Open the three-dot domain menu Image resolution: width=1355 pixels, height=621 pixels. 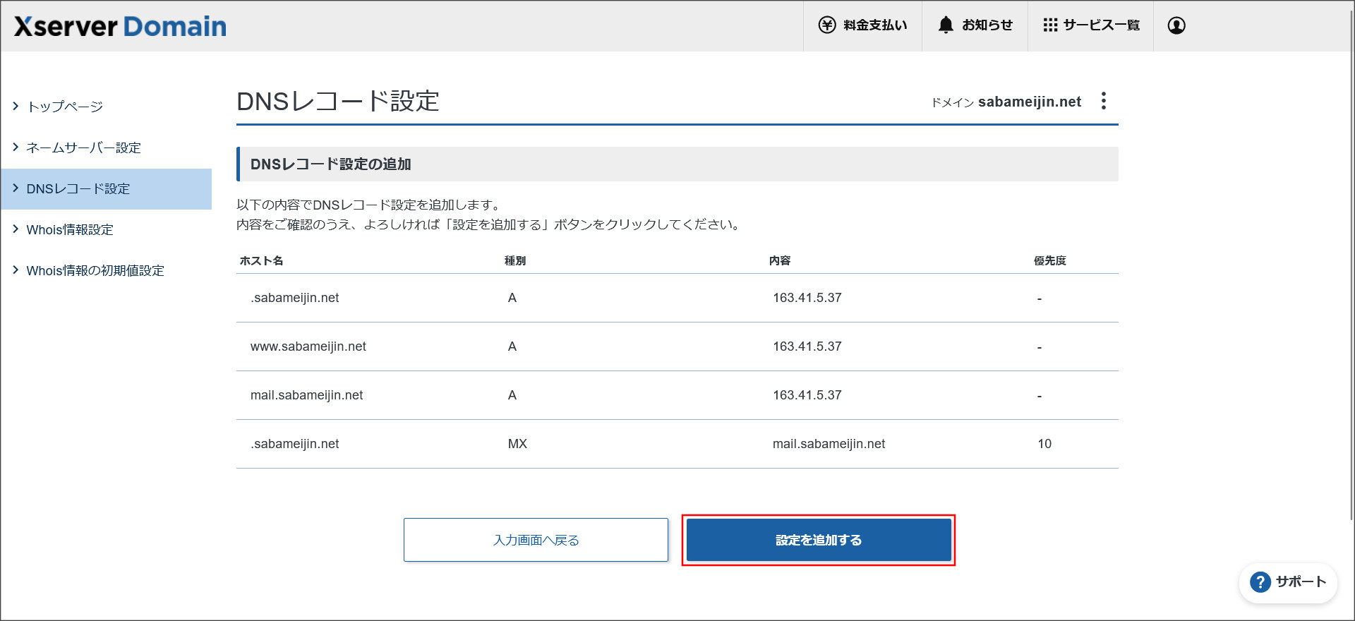click(x=1104, y=101)
